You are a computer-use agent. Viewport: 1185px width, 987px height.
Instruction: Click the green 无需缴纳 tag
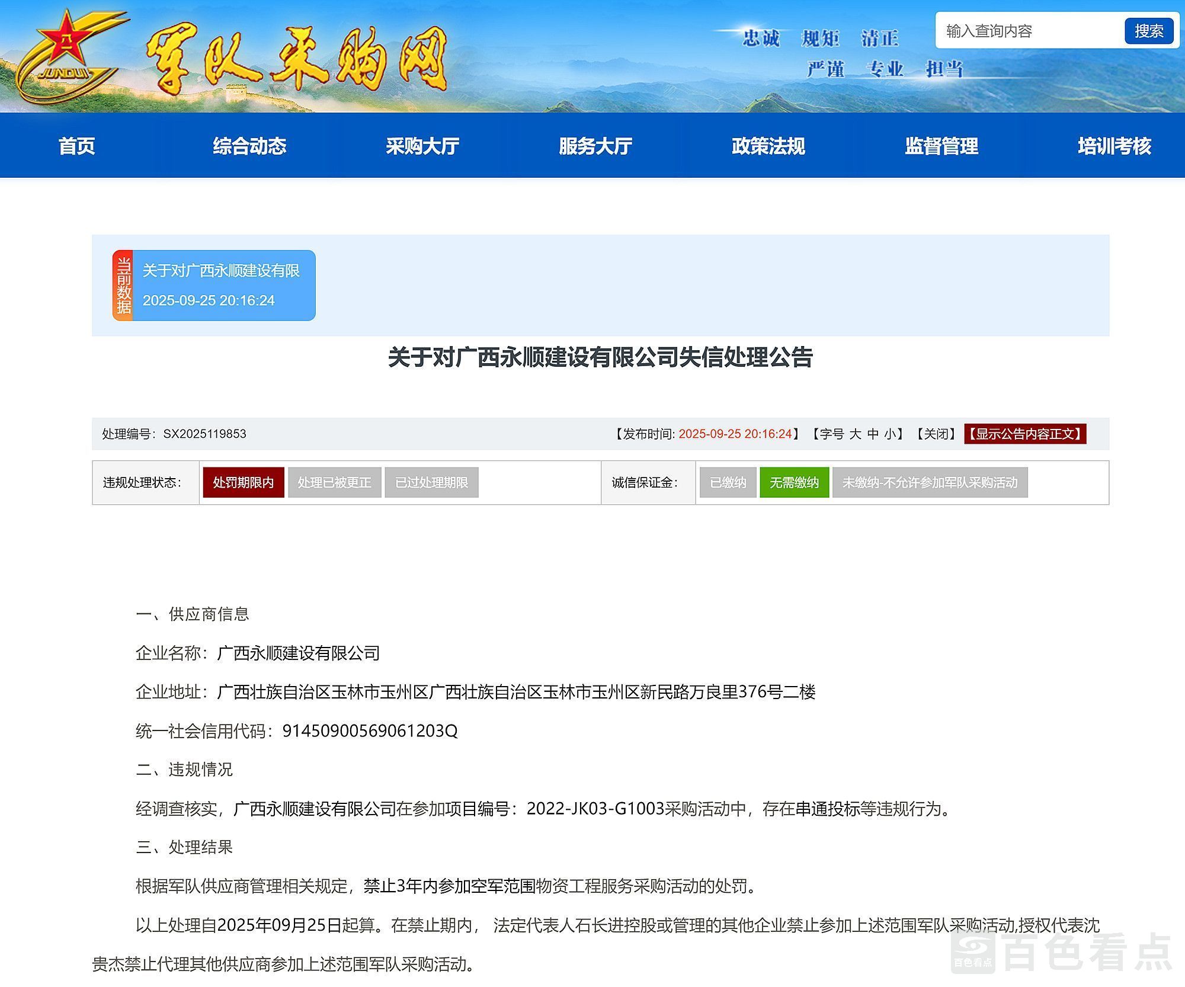794,483
